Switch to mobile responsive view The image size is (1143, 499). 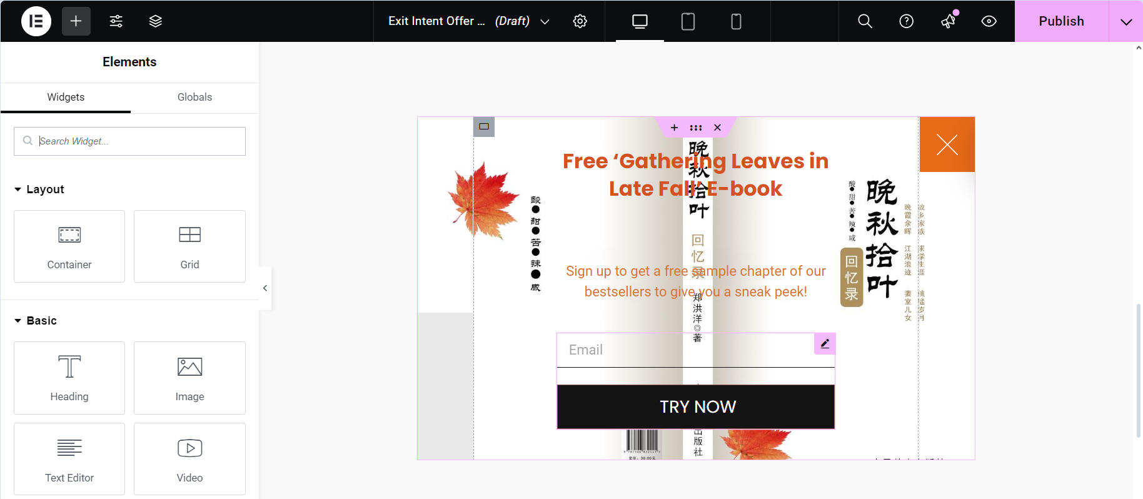pyautogui.click(x=736, y=21)
